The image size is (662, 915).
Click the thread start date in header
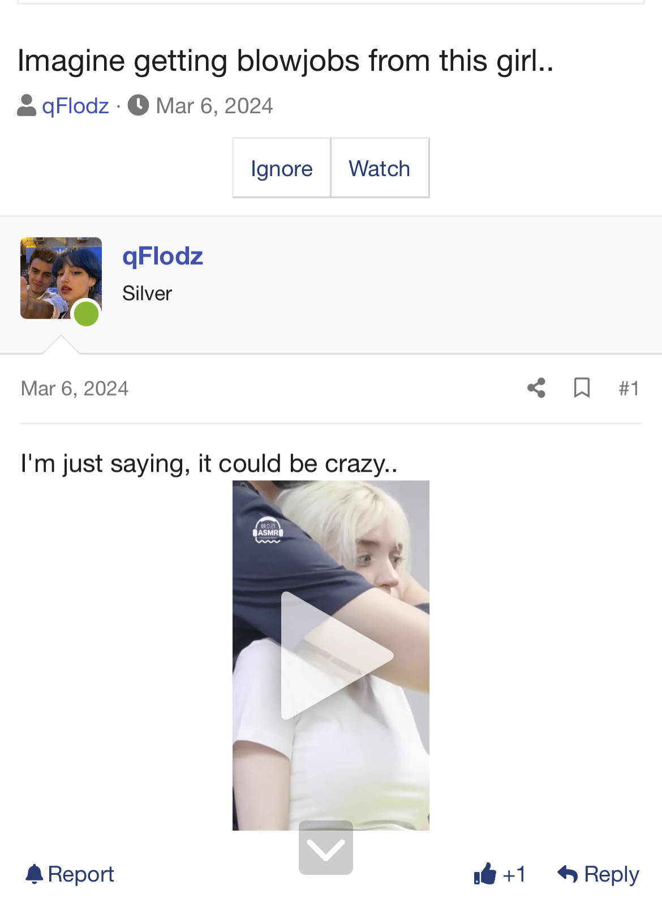[x=214, y=106]
